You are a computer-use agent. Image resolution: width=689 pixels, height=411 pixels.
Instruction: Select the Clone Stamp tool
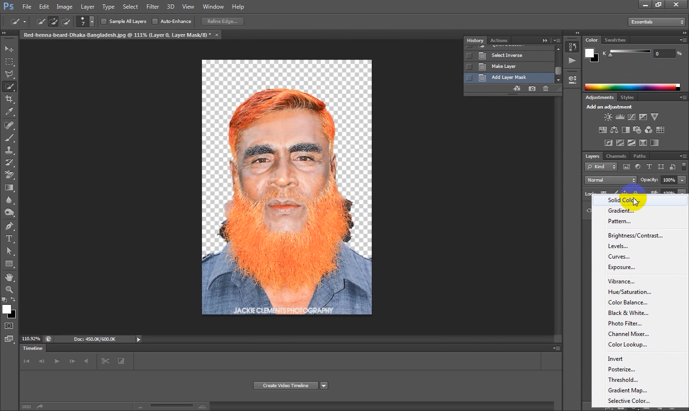coord(9,150)
